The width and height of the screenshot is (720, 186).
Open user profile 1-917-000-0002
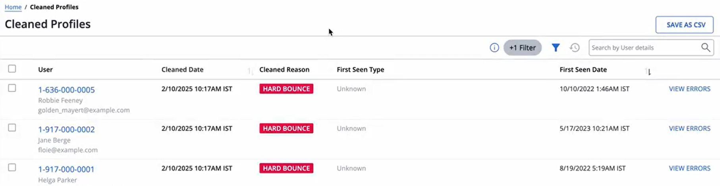click(x=66, y=129)
